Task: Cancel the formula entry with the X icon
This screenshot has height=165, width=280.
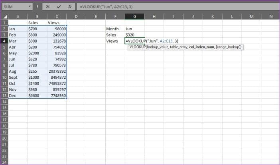Action: click(x=48, y=7)
